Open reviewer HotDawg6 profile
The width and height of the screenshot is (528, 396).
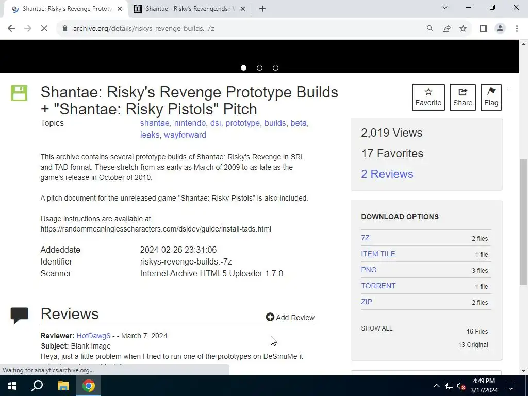93,336
